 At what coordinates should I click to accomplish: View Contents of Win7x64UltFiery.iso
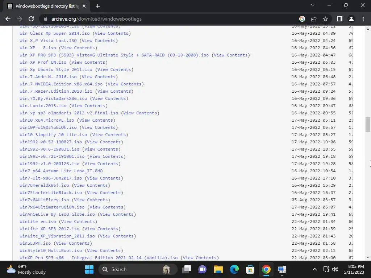point(91,200)
